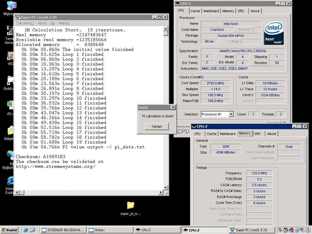Click the Intel Xeon inside logo
Screen dimensions: 312x234
pos(274,33)
